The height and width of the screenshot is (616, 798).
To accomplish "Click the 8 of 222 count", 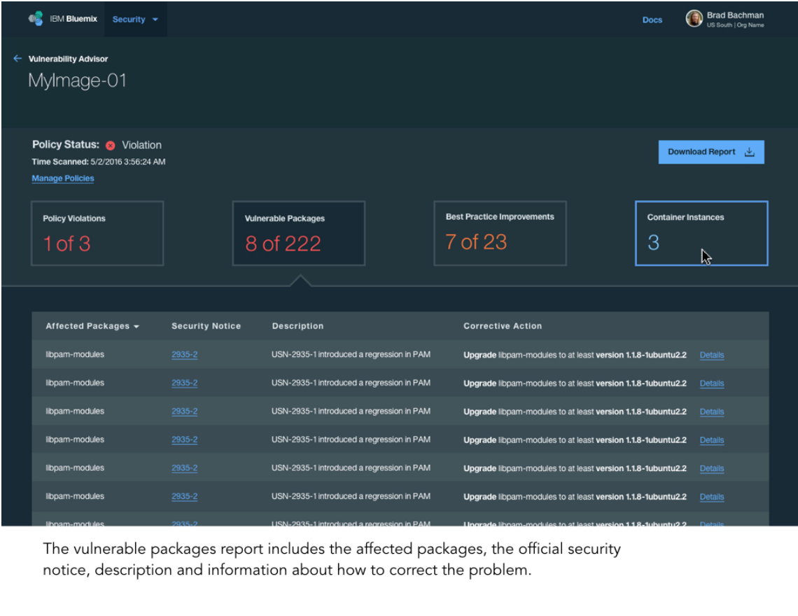I will [x=283, y=244].
